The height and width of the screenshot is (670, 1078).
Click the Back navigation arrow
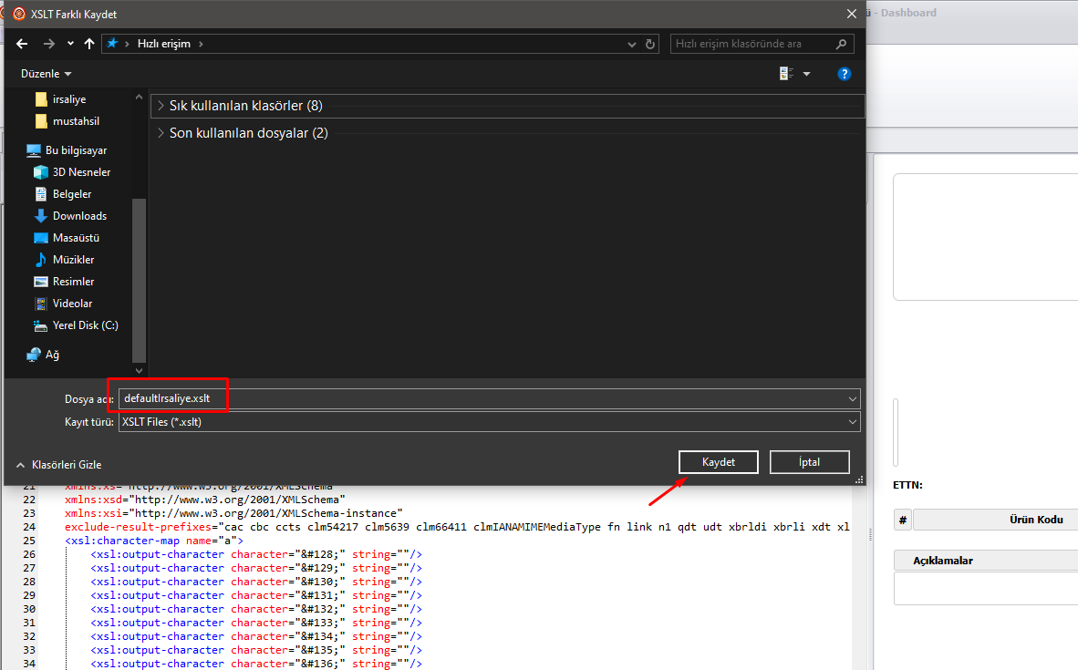(x=23, y=44)
